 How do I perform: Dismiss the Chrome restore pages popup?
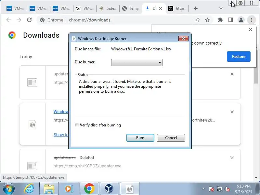click(251, 30)
